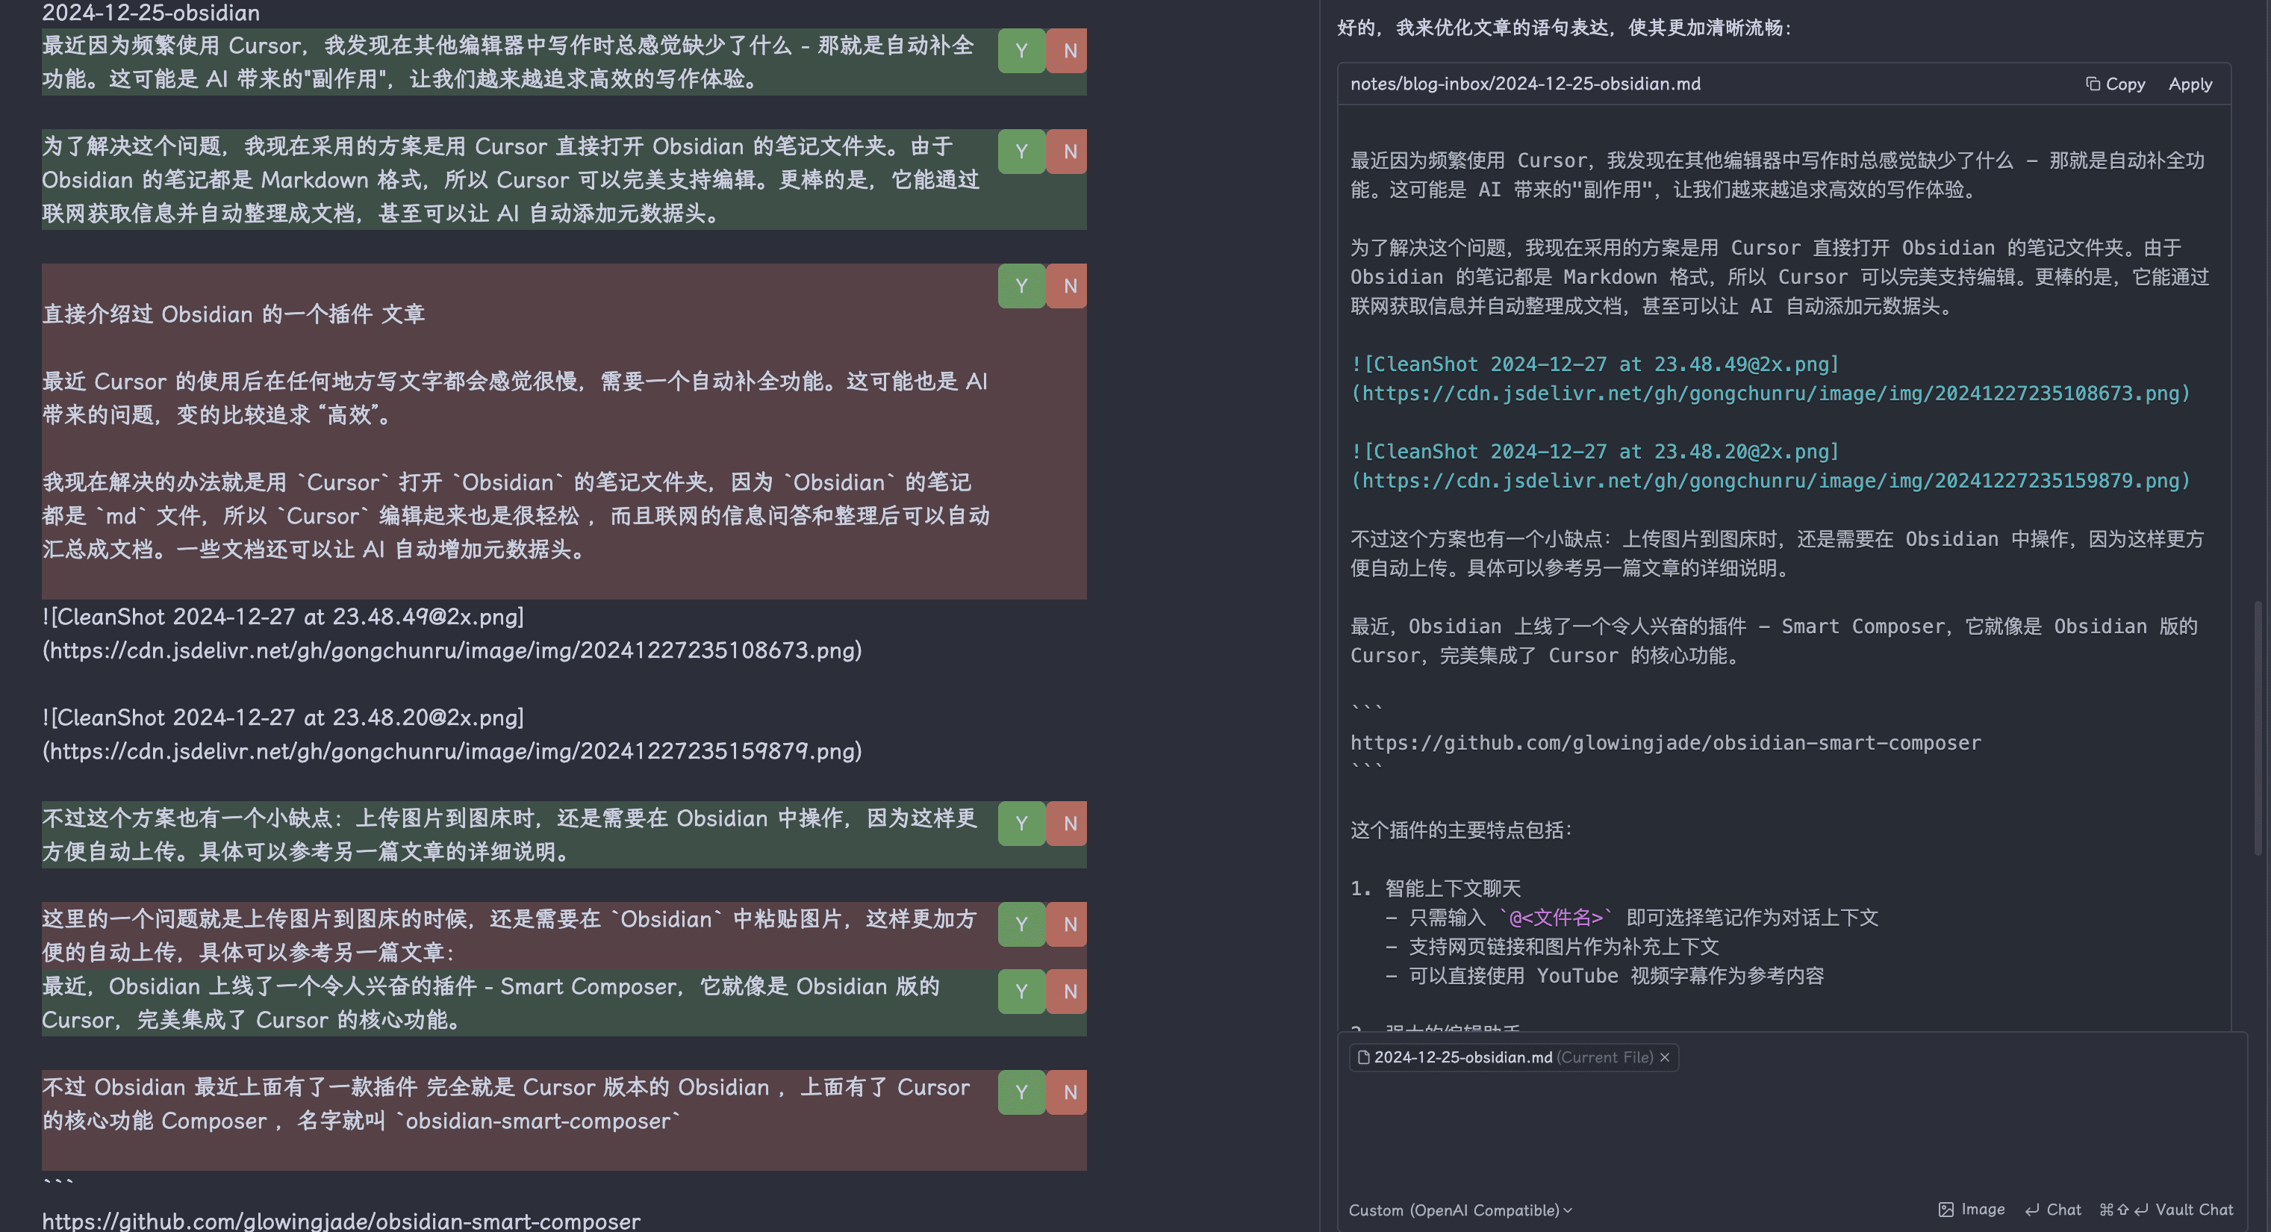Click N on '不过 Obsidian 最近上面有了' block
Image resolution: width=2271 pixels, height=1232 pixels.
pos(1068,1092)
